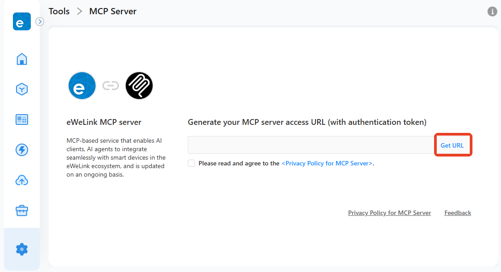Click the MCP server access URL field
The height and width of the screenshot is (272, 501).
tap(311, 145)
